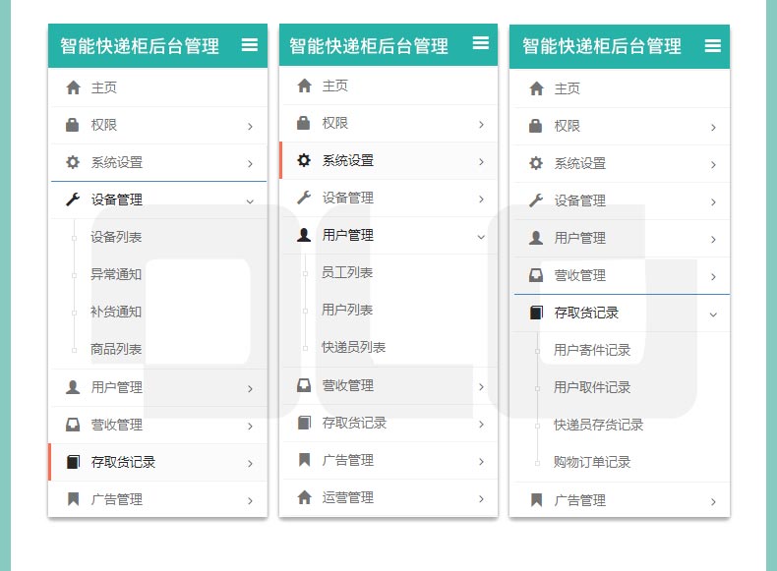The image size is (777, 571).
Task: Click the gear icon of the red-highlighted 系统设置 row
Action: pos(304,160)
